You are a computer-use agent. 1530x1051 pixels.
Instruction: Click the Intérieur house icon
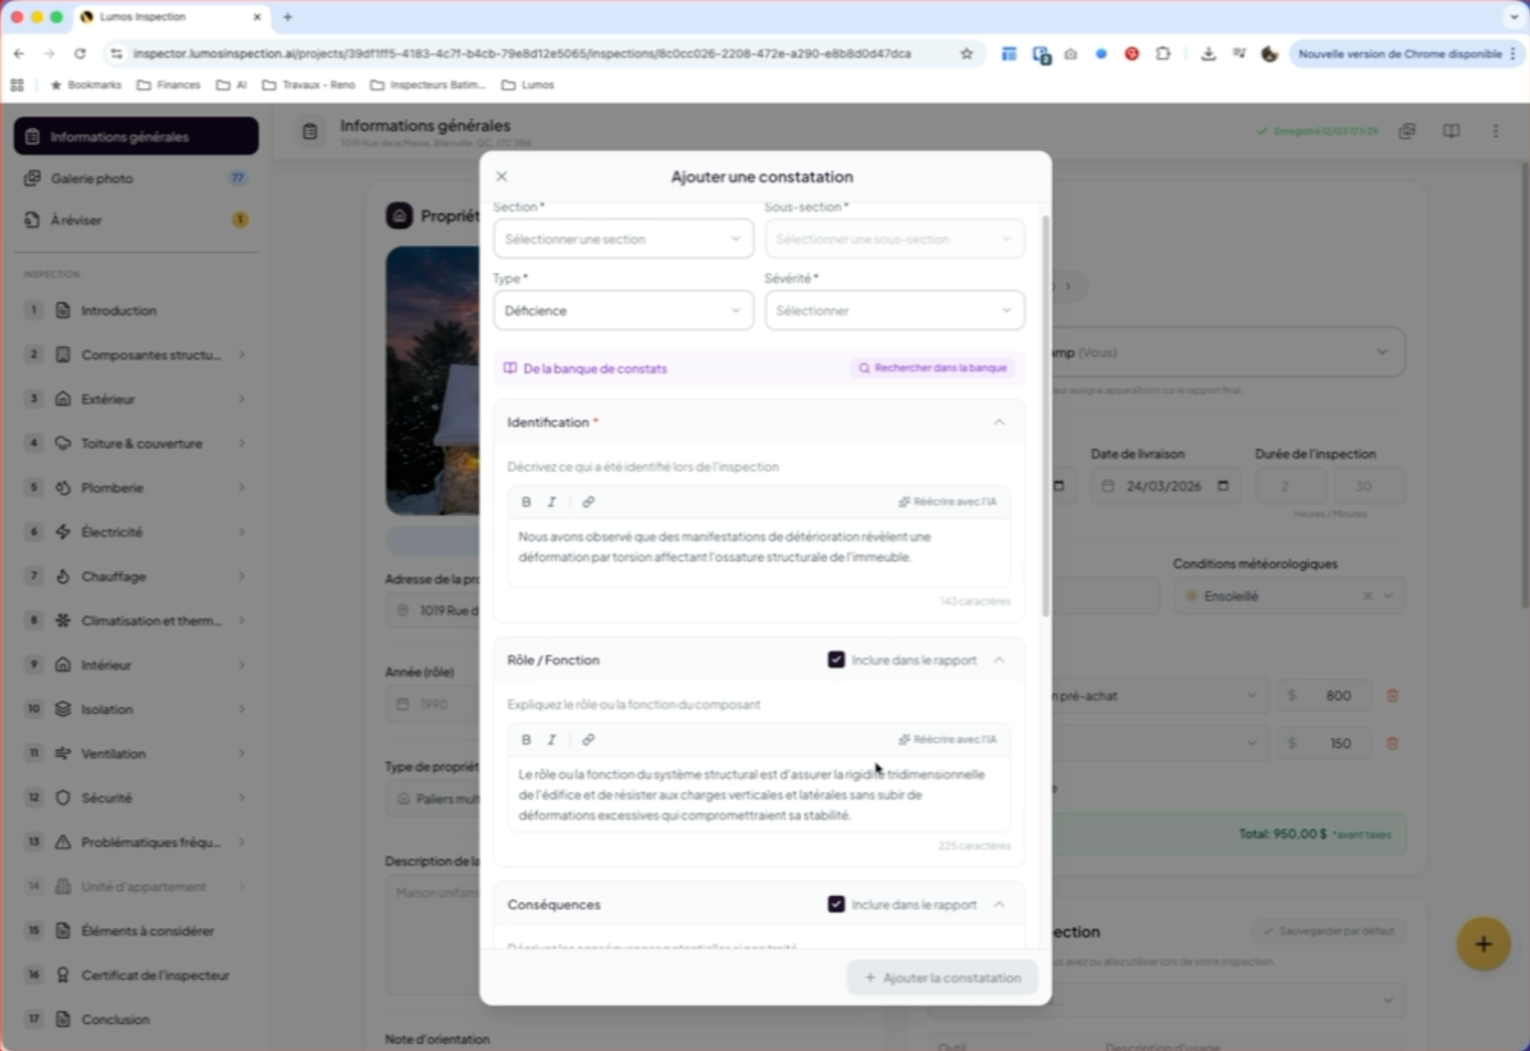(63, 665)
